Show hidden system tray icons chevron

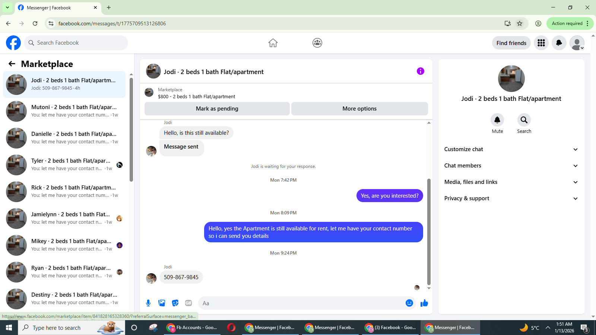click(x=548, y=328)
